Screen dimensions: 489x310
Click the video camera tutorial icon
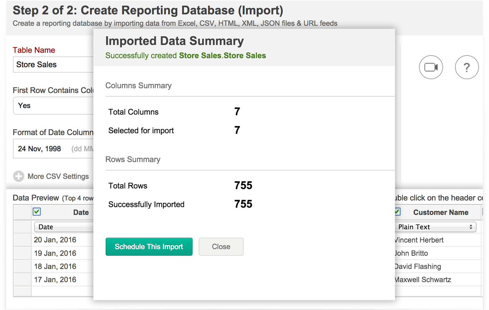pos(431,67)
